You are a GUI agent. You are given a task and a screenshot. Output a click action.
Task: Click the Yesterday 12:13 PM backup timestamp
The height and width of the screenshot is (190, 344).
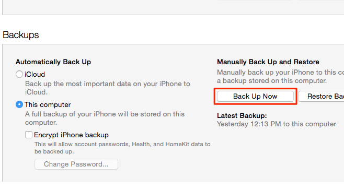[x=277, y=124]
